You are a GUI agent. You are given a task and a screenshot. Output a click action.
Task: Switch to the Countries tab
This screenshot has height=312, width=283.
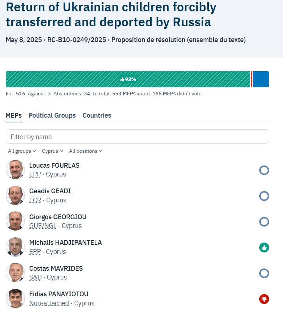[x=97, y=115]
